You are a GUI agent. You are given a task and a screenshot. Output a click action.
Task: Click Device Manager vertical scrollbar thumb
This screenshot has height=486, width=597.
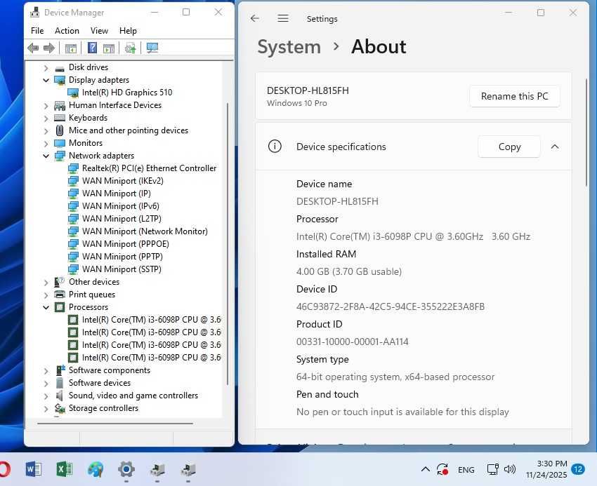228,243
